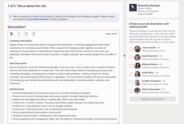Click inside the Role Description paragraph text
The width and height of the screenshot is (184, 124).
[63, 75]
